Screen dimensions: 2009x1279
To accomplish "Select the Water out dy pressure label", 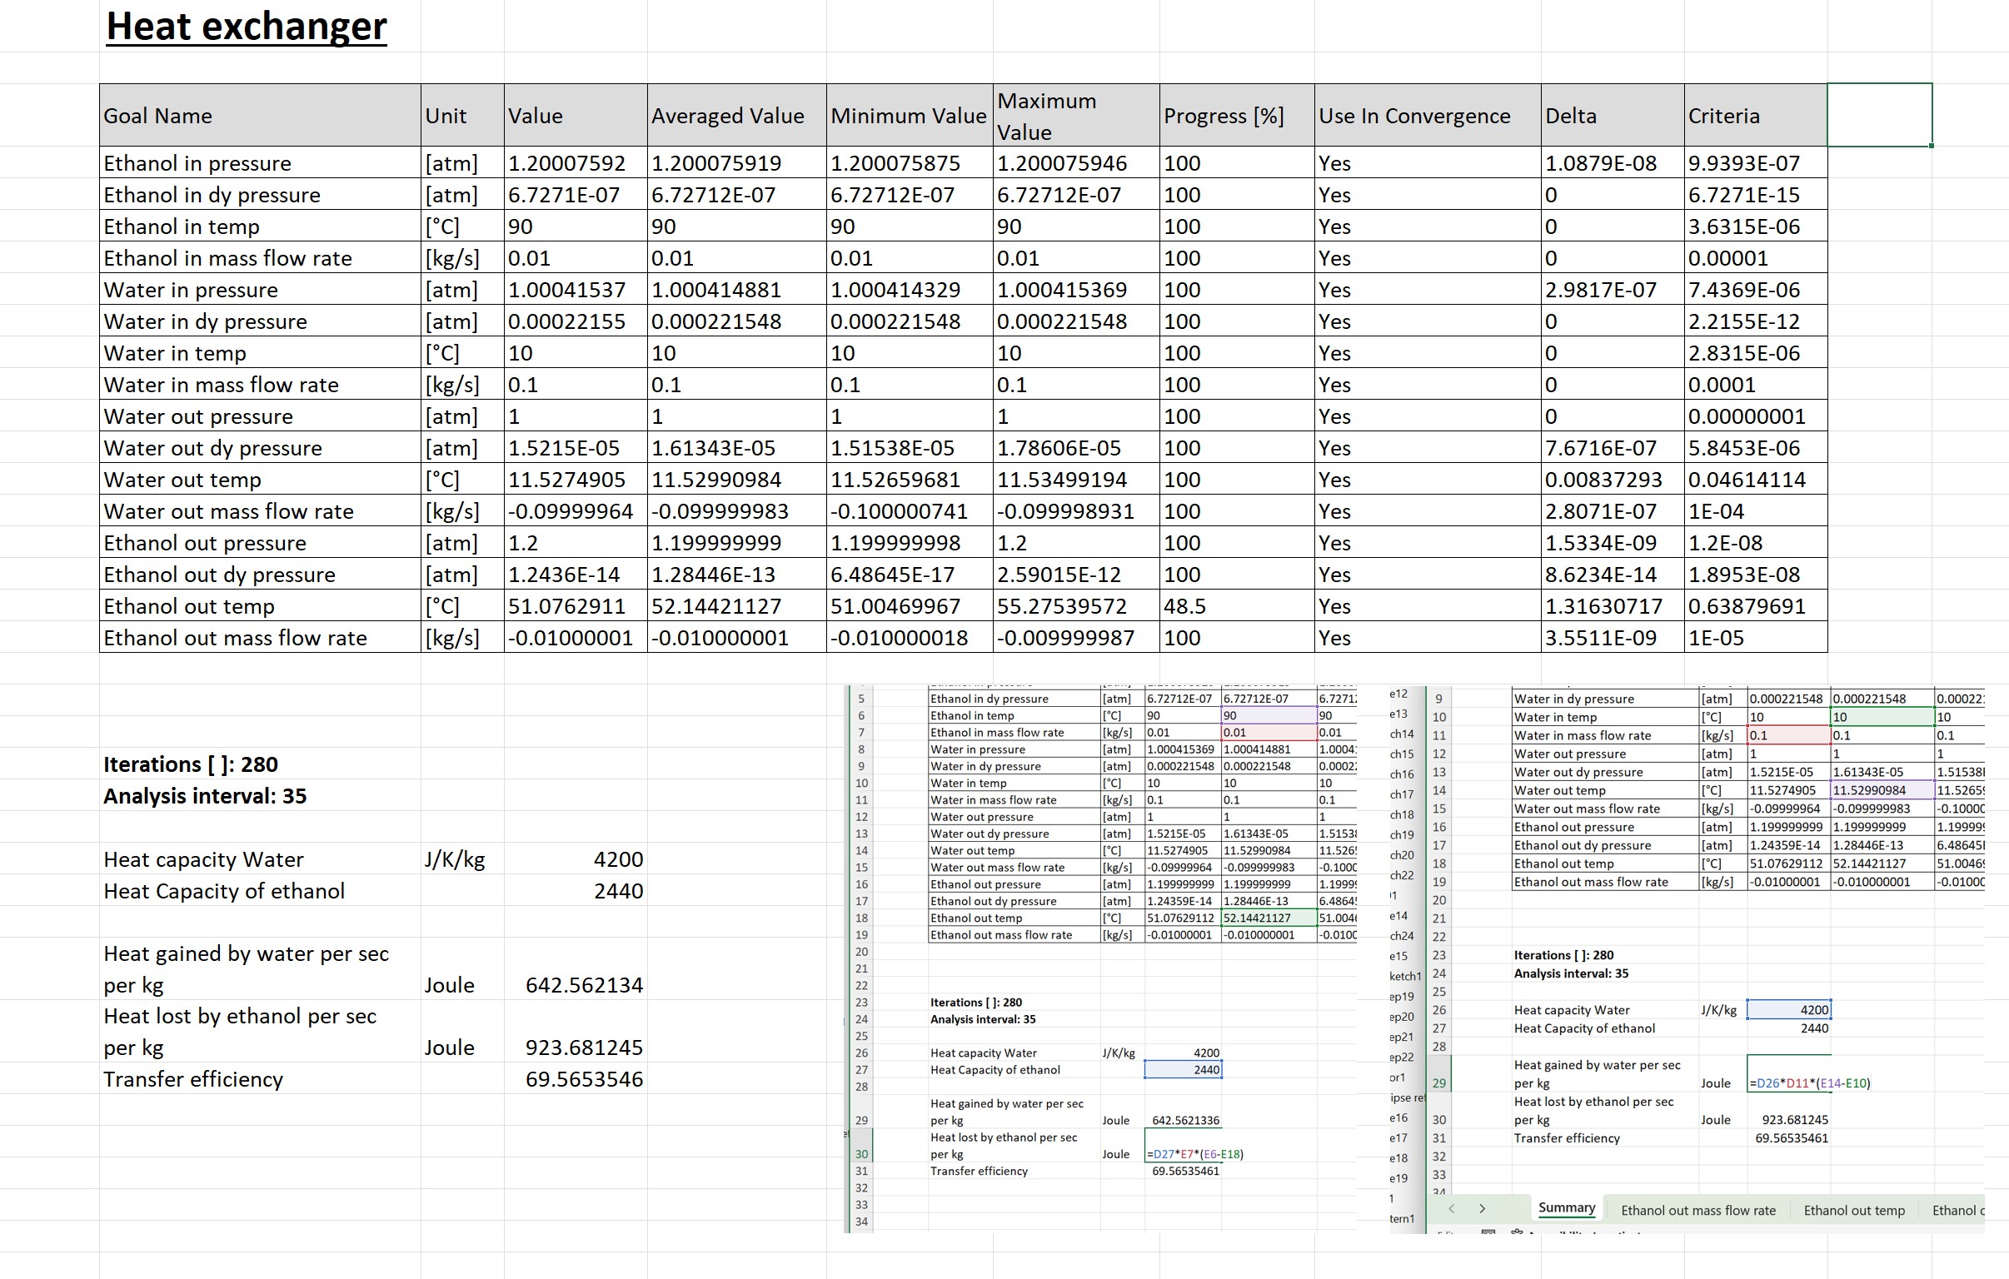I will pos(261,448).
